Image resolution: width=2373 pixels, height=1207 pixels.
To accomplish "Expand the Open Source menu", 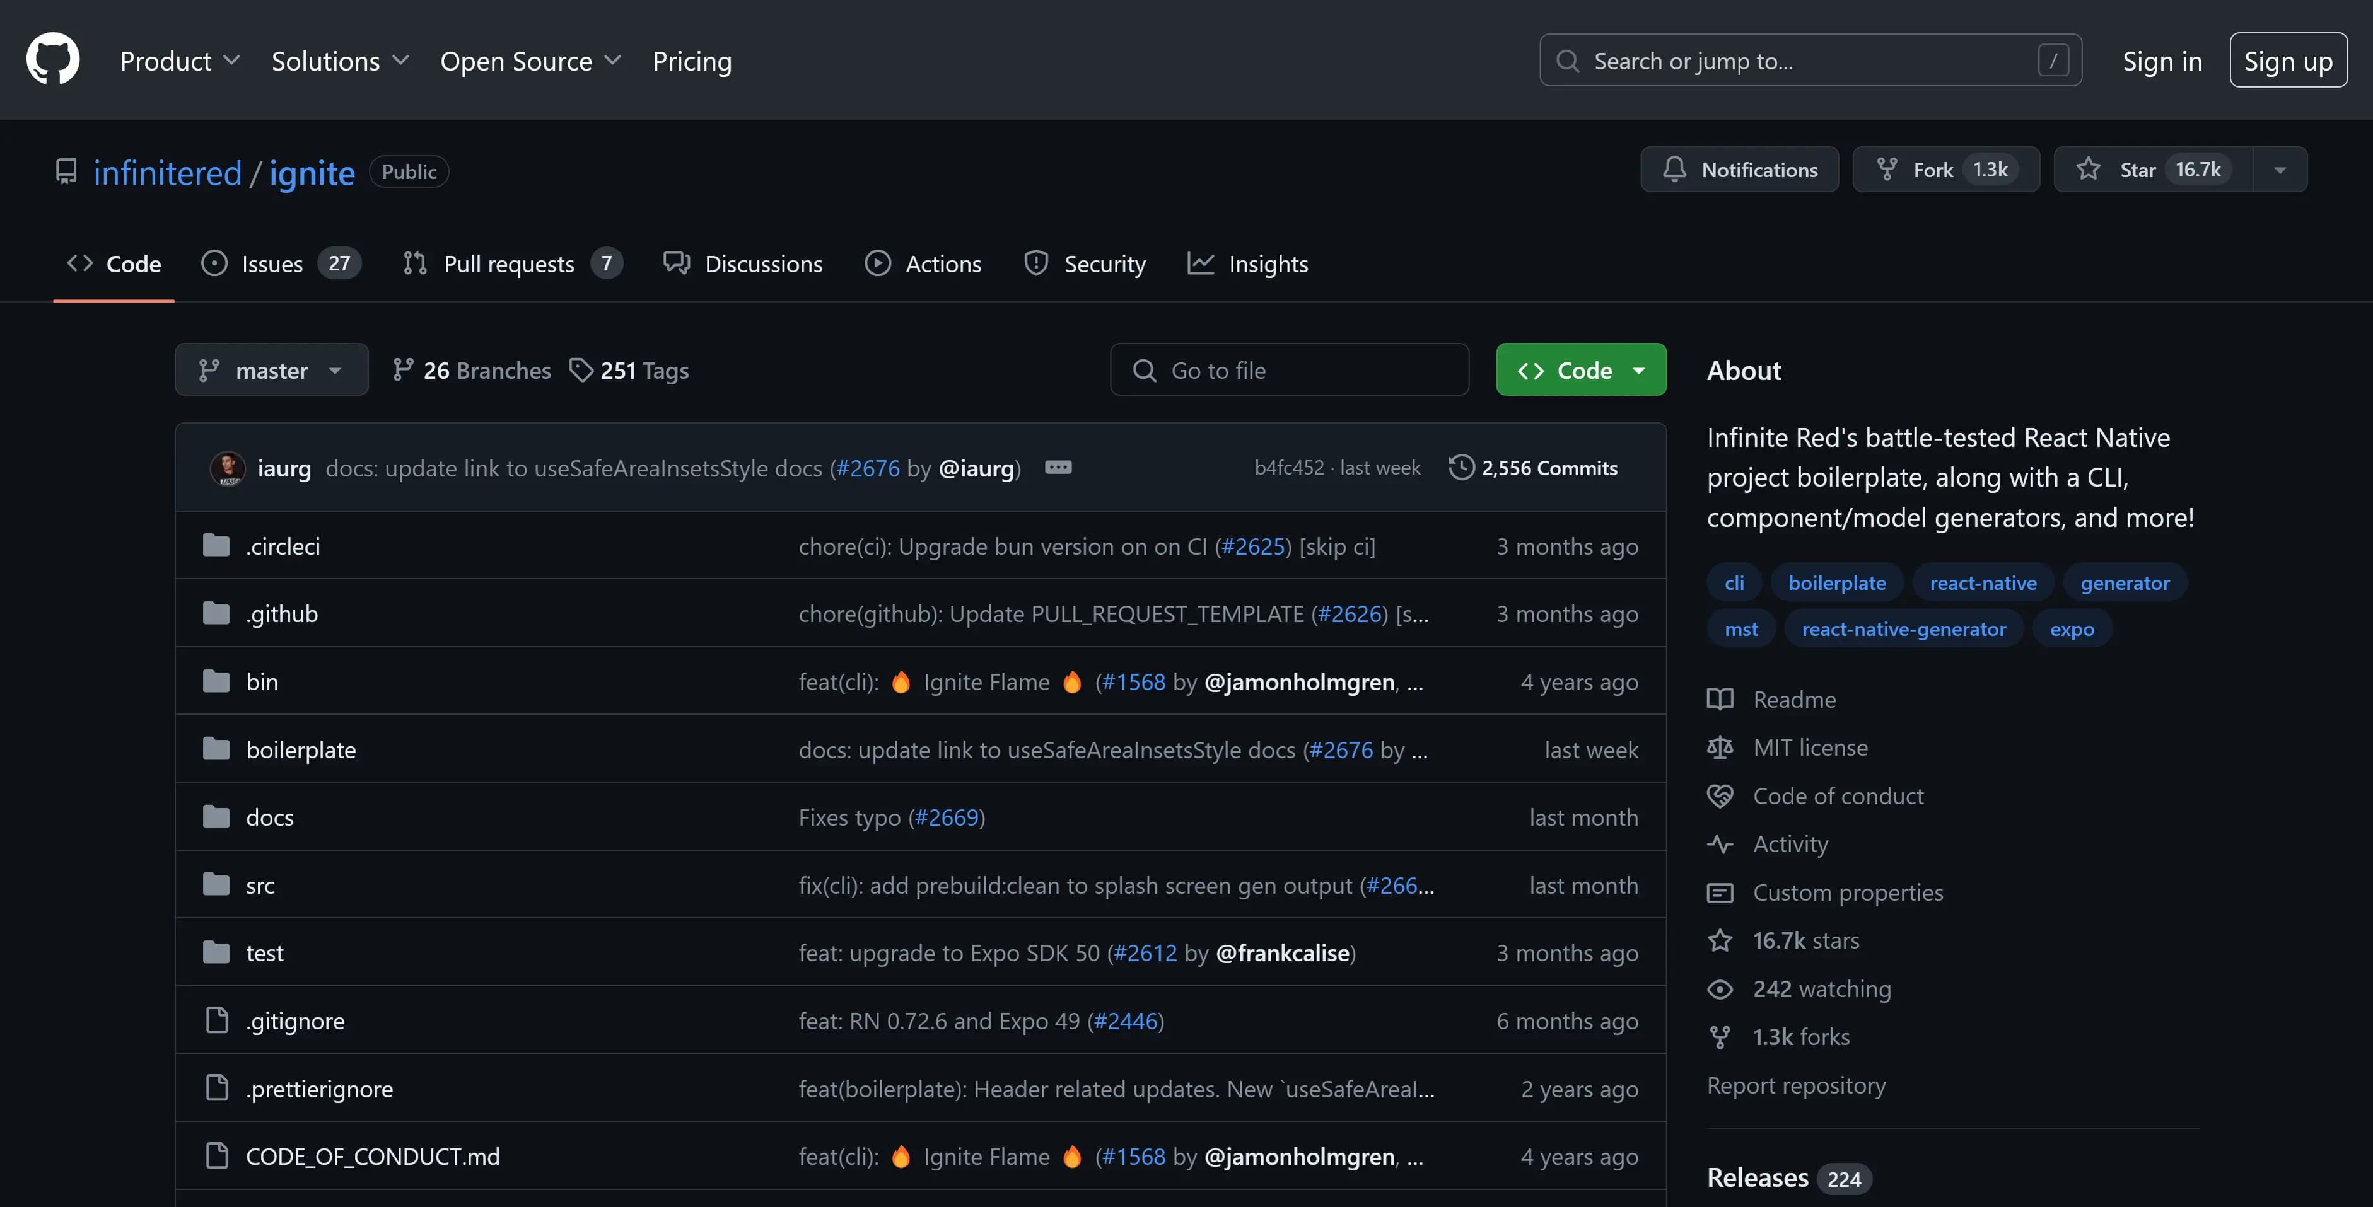I will (x=530, y=61).
